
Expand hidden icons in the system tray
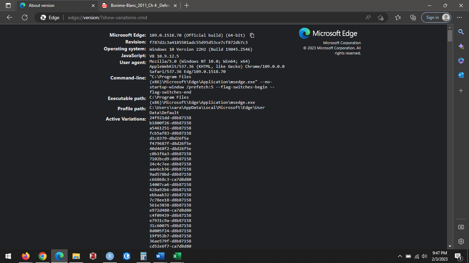(400, 256)
